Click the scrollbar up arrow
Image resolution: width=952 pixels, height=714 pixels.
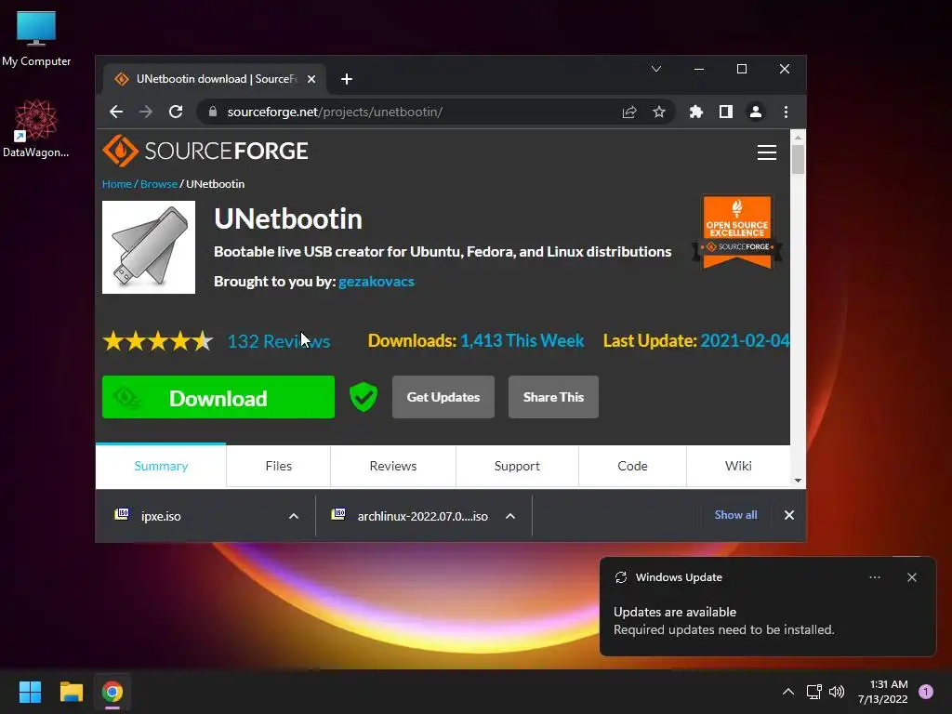coord(798,138)
